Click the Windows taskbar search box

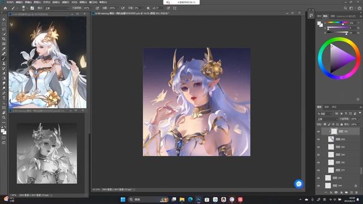click(x=147, y=199)
